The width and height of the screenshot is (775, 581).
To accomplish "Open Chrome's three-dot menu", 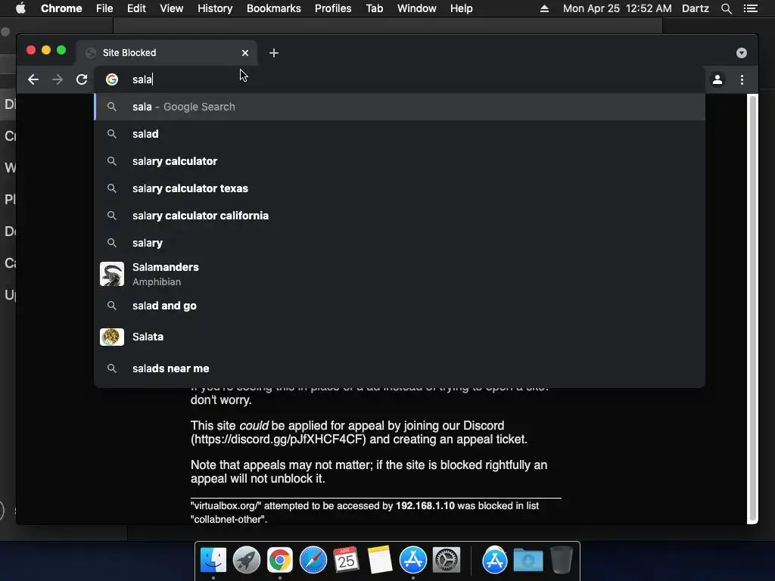I will coord(742,79).
